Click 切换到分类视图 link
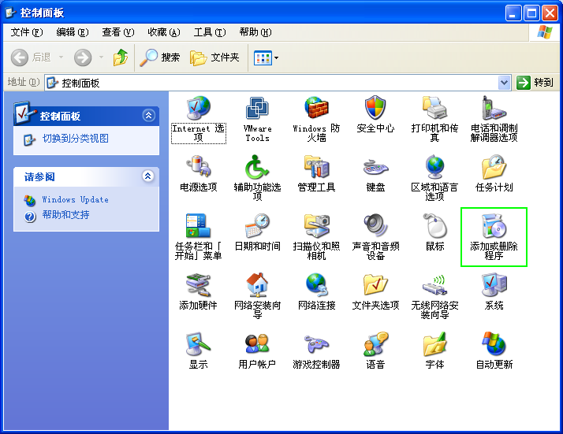Screen dimensions: 563x434 click(76, 139)
